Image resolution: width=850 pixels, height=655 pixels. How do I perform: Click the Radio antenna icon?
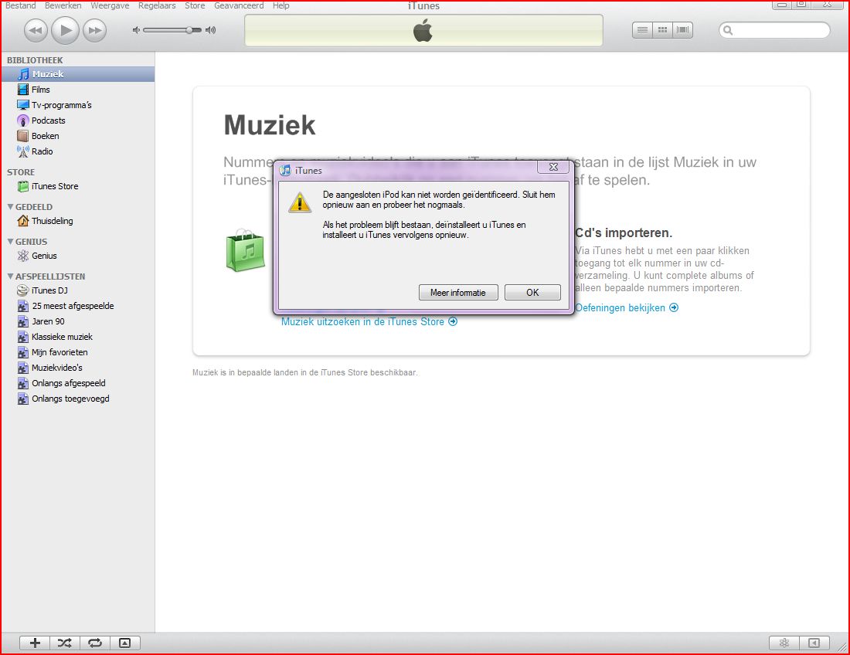pos(22,151)
